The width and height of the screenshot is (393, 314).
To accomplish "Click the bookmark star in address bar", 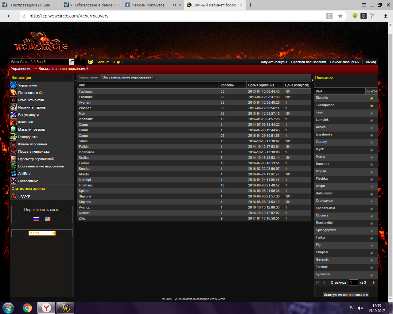I will coord(340,16).
